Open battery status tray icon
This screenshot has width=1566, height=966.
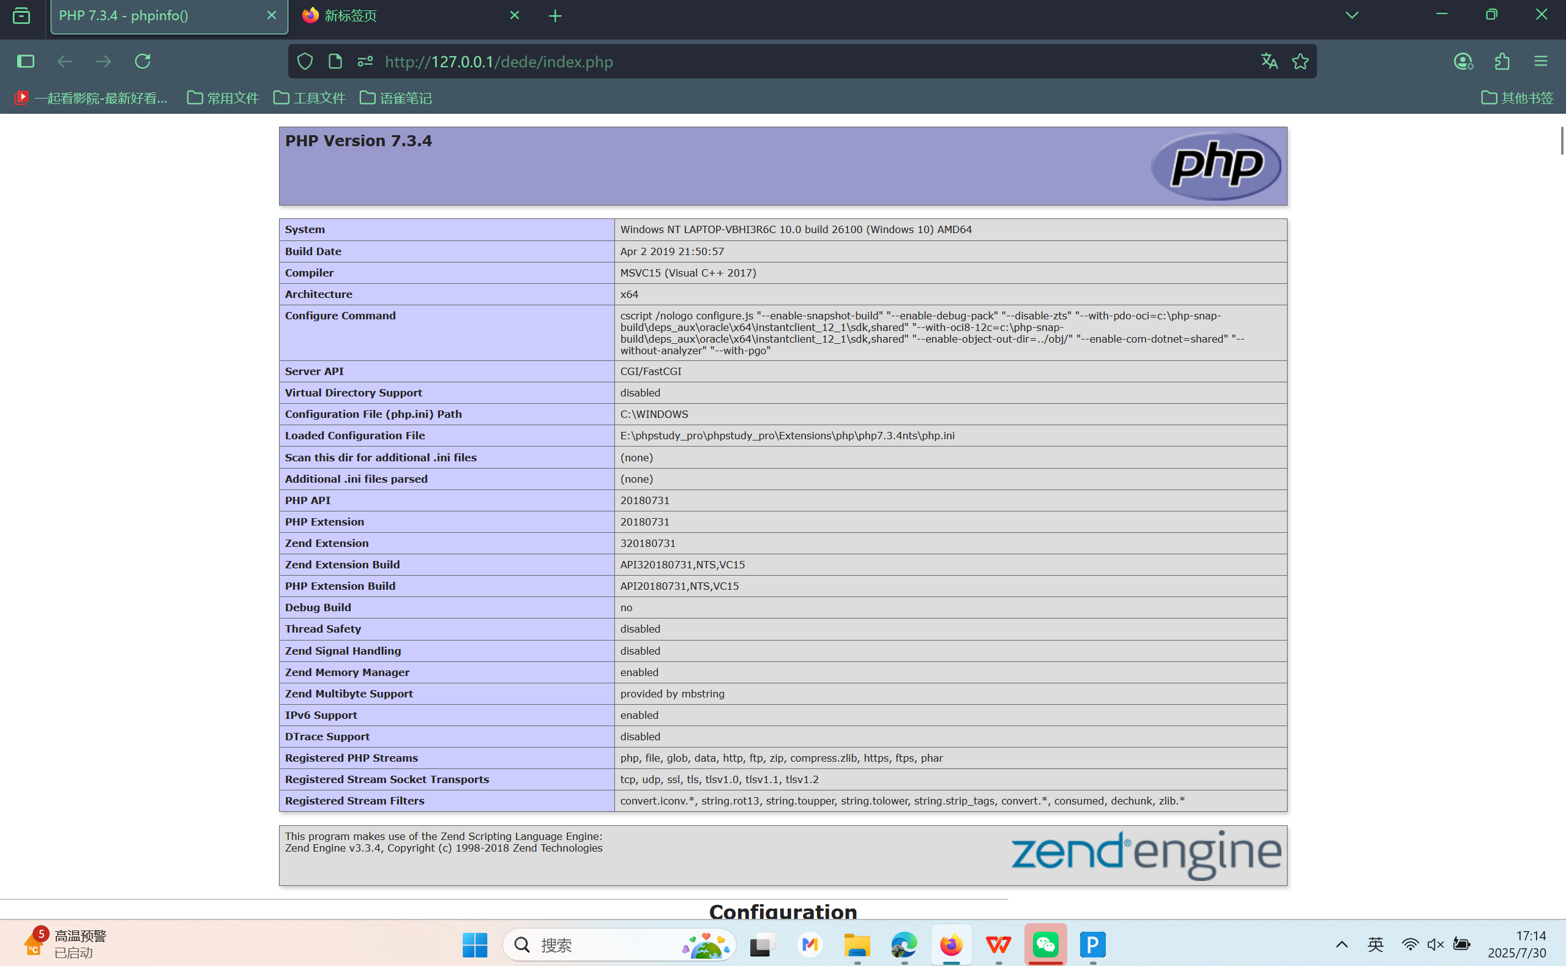tap(1462, 944)
